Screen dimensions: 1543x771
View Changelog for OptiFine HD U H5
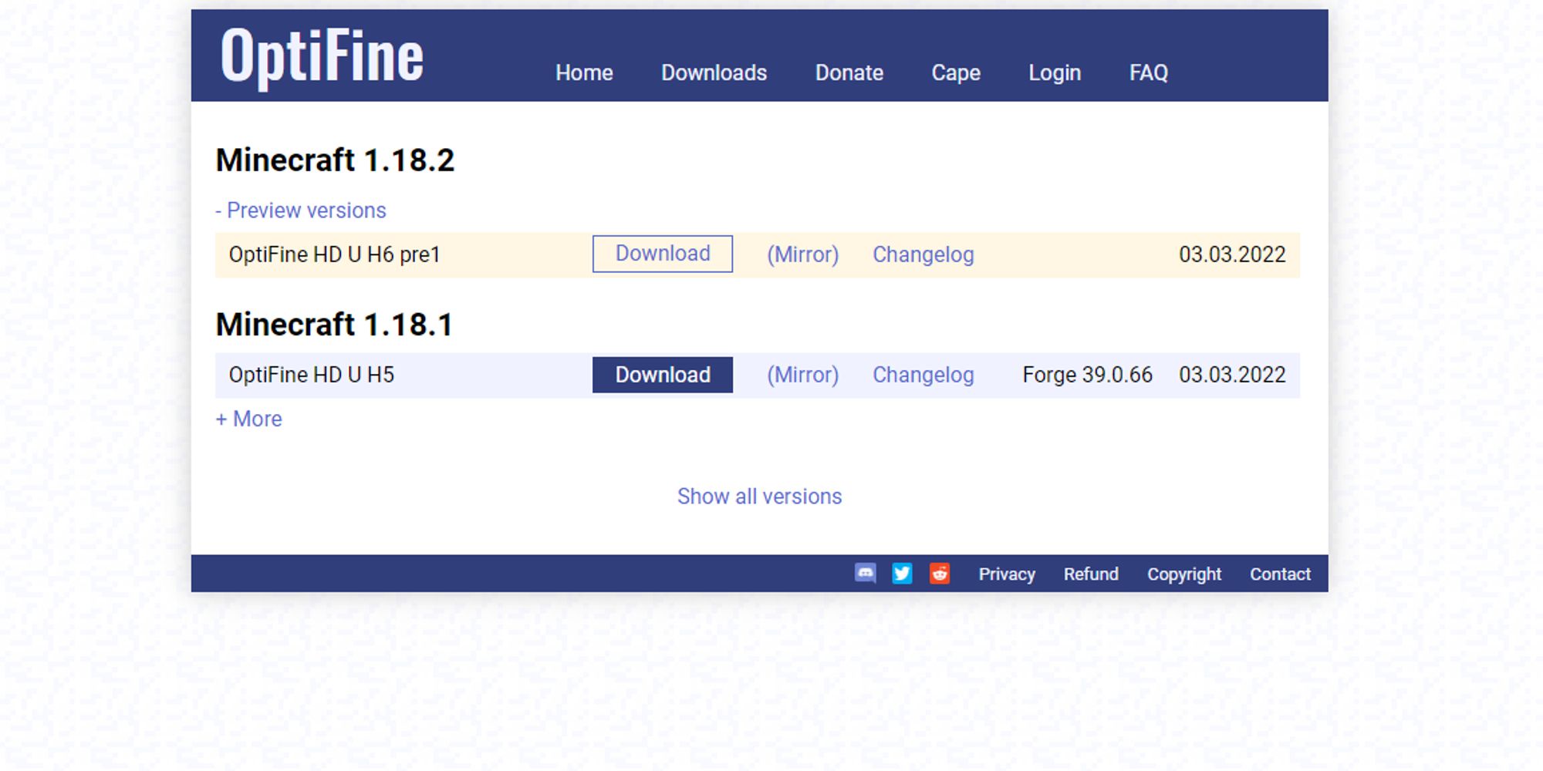click(x=923, y=375)
